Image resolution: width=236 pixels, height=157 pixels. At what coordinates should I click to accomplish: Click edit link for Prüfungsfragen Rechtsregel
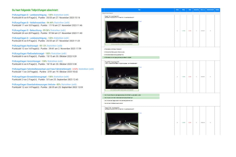[60, 46]
